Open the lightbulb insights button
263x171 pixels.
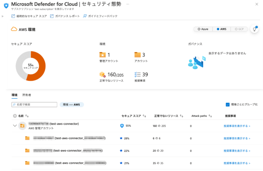click(254, 29)
